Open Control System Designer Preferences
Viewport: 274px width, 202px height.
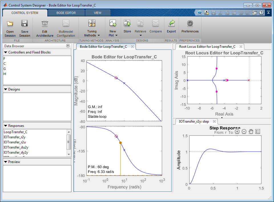[190, 27]
